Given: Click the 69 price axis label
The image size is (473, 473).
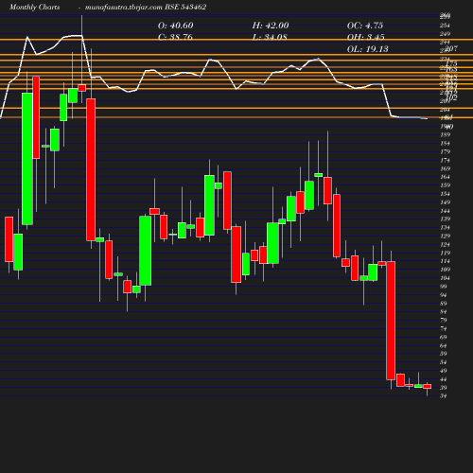Looking at the screenshot, I should point(444,337).
